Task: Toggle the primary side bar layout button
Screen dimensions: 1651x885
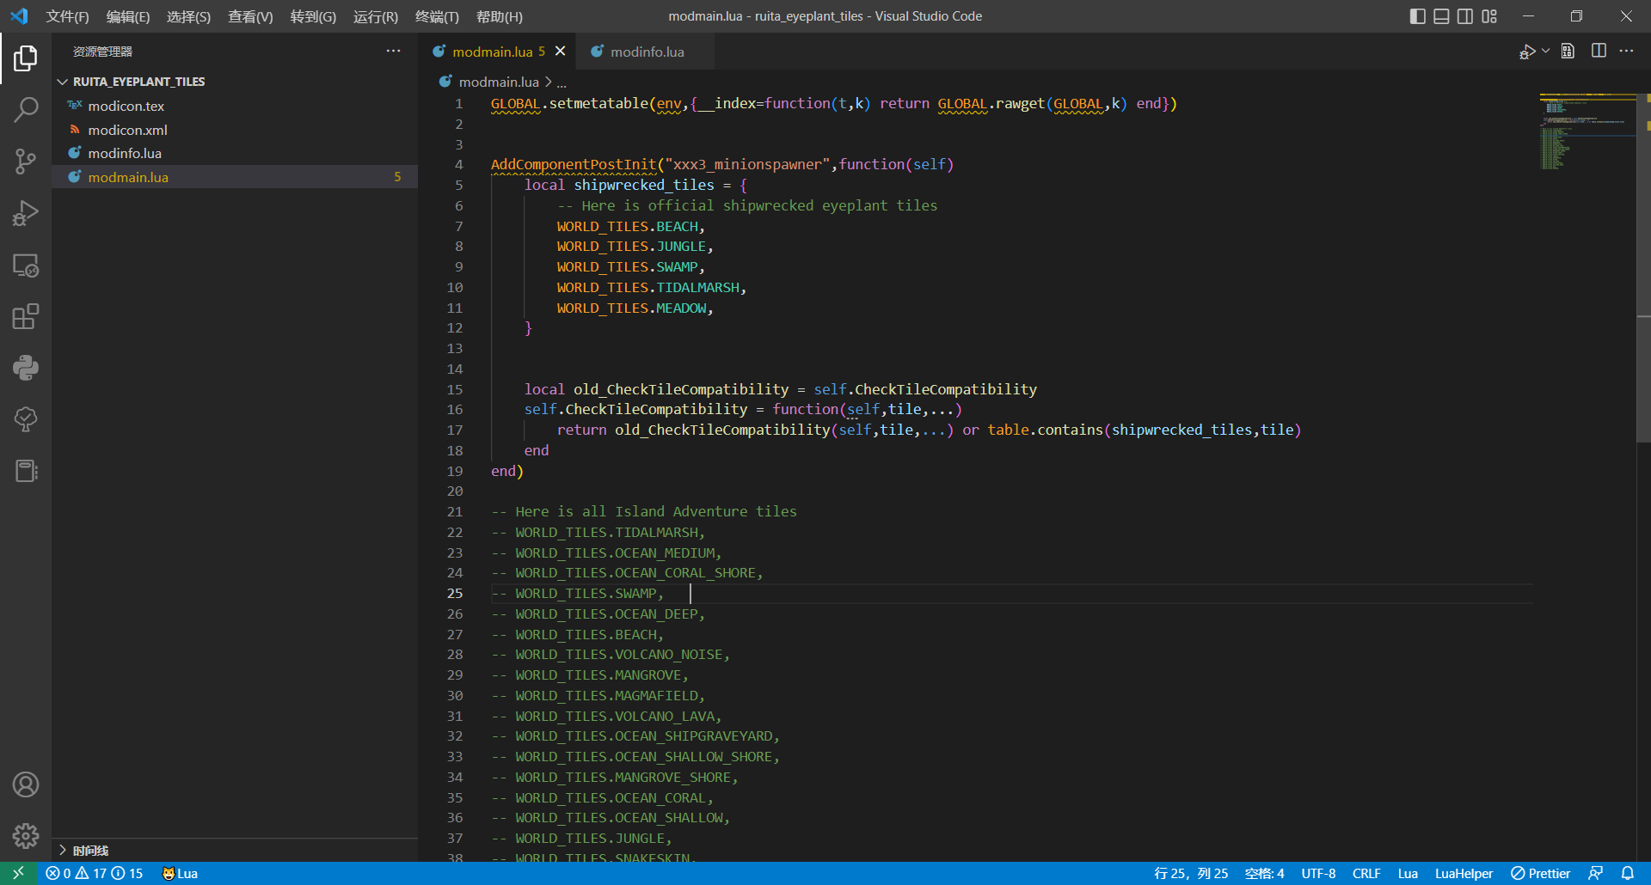Action: coord(1418,16)
